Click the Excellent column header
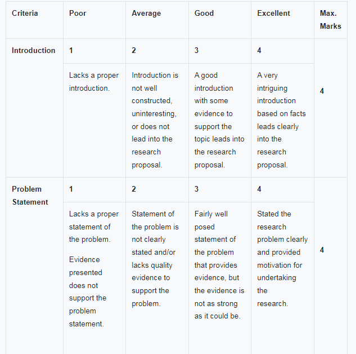This screenshot has width=356, height=354. click(x=273, y=13)
